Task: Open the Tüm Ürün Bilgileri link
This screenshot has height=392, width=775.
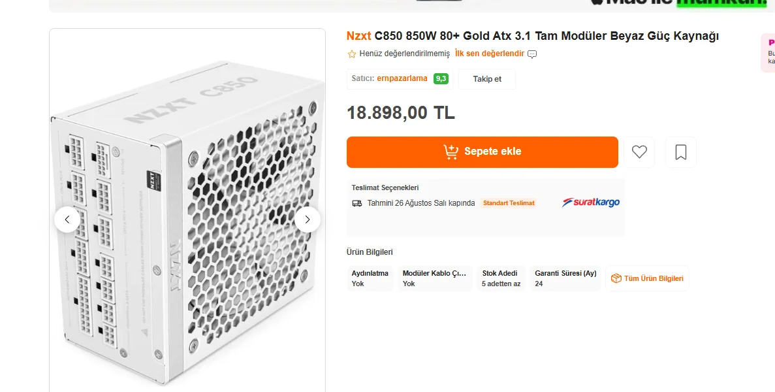Action: pos(653,278)
